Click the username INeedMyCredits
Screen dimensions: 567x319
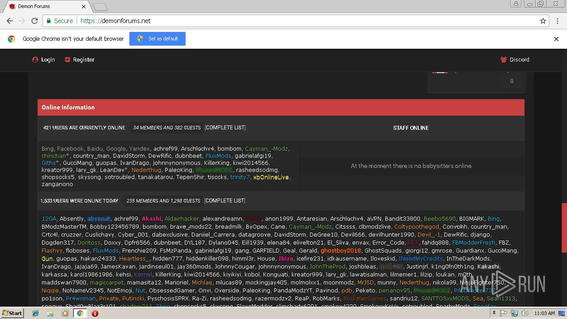(x=421, y=259)
